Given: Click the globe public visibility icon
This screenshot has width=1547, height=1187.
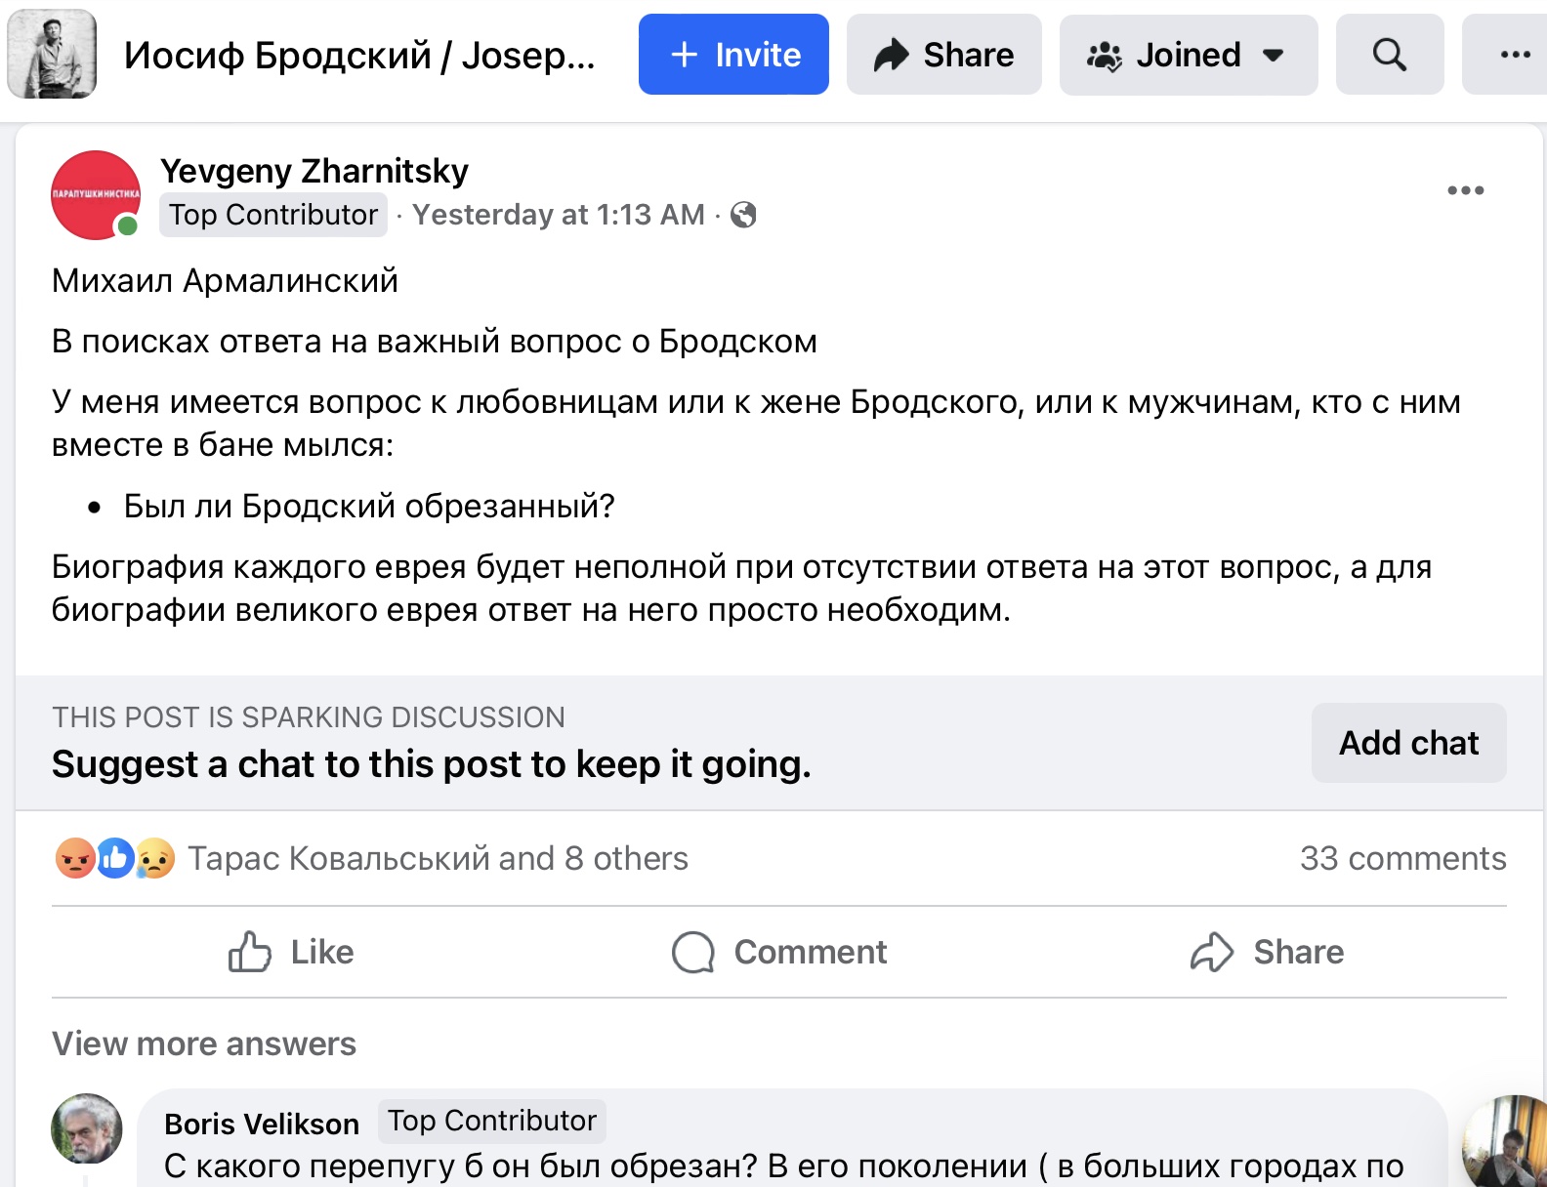Looking at the screenshot, I should [743, 215].
